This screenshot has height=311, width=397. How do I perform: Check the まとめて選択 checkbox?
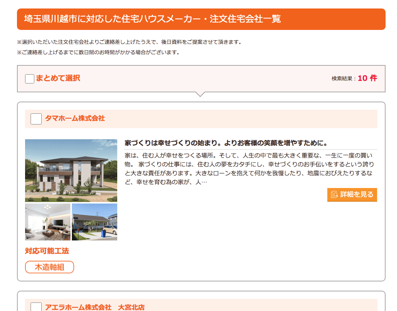click(29, 79)
